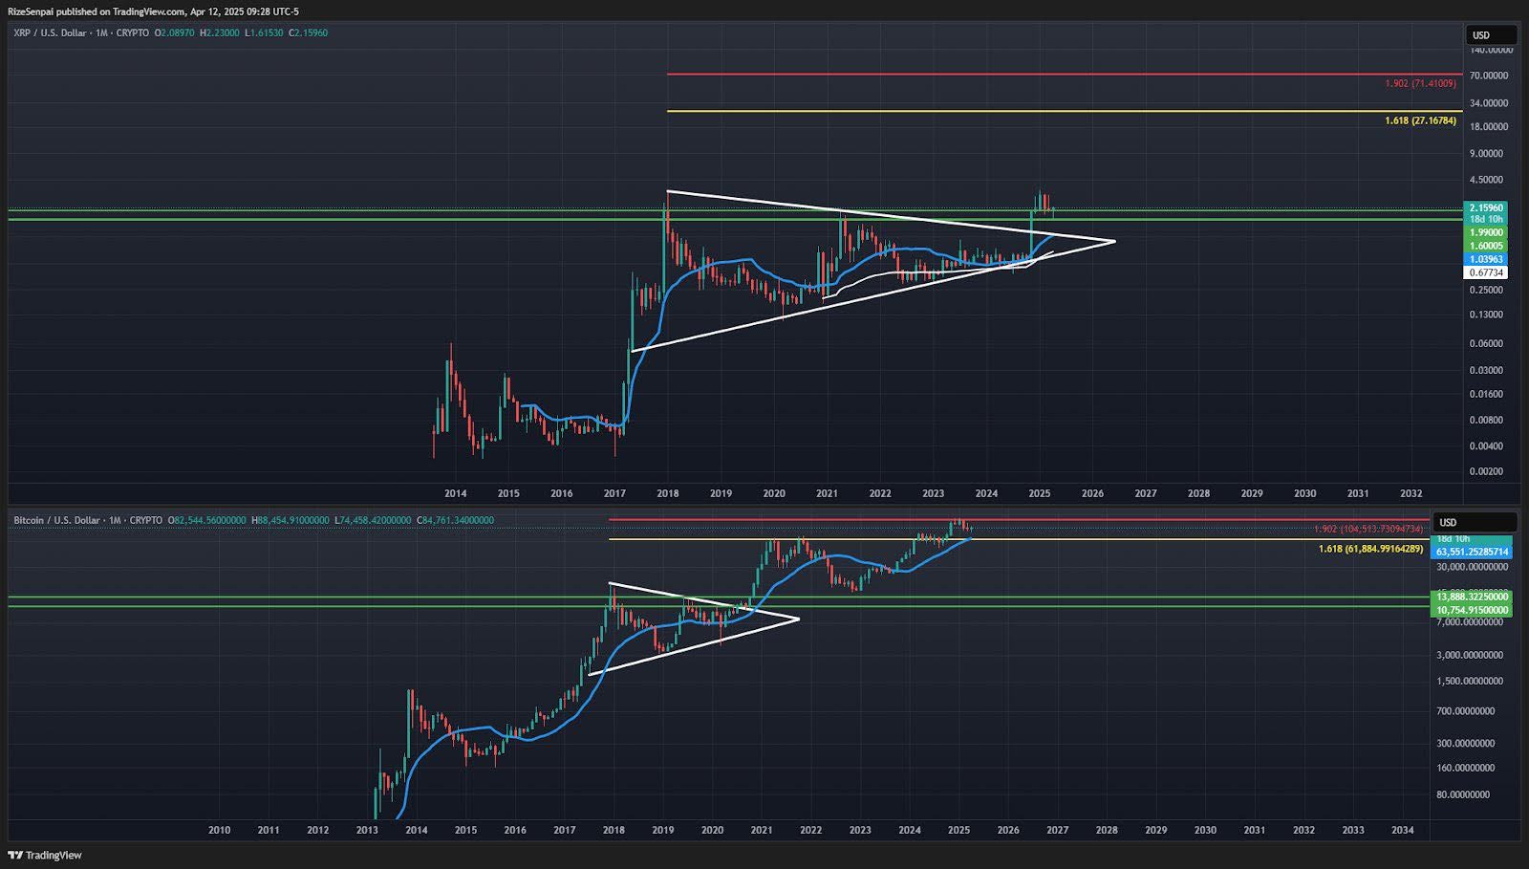1529x869 pixels.
Task: Click the green 1.60005 price level tag
Action: pyautogui.click(x=1486, y=246)
